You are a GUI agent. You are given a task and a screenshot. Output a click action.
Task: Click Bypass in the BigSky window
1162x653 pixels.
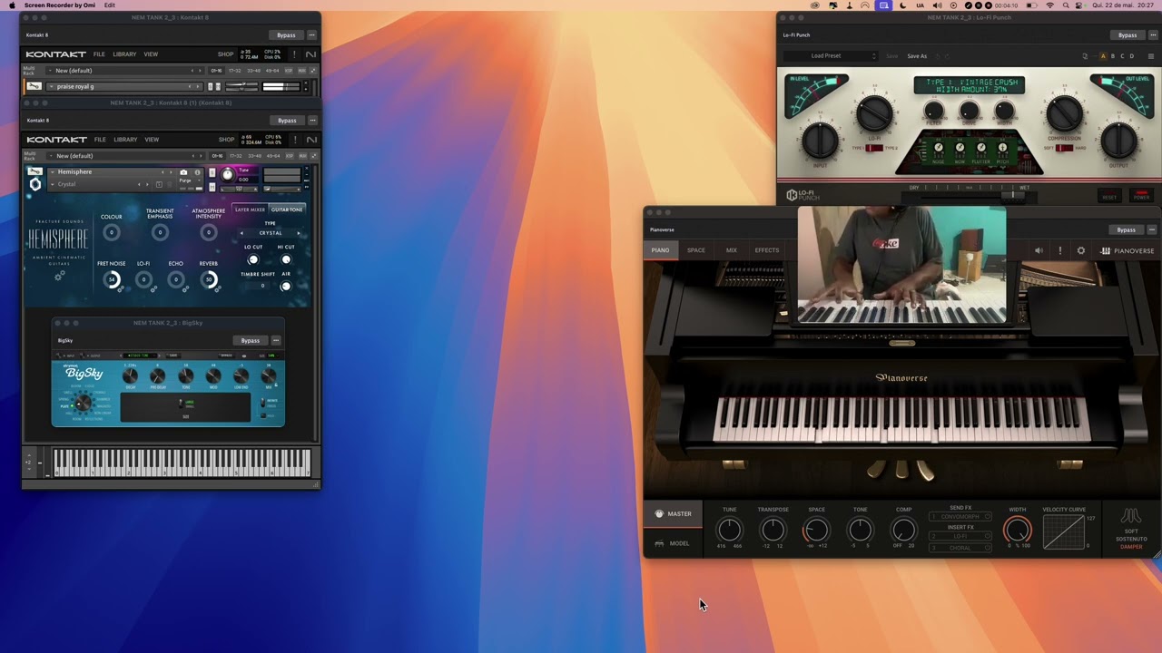[x=250, y=341]
